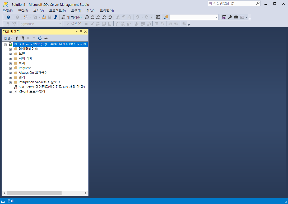Open Object Explorer window position dropdown arrow
Screen dimensions: 288x204
[x=77, y=32]
